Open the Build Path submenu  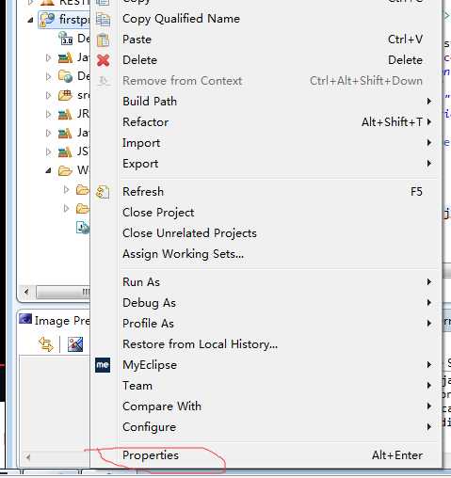(x=150, y=102)
